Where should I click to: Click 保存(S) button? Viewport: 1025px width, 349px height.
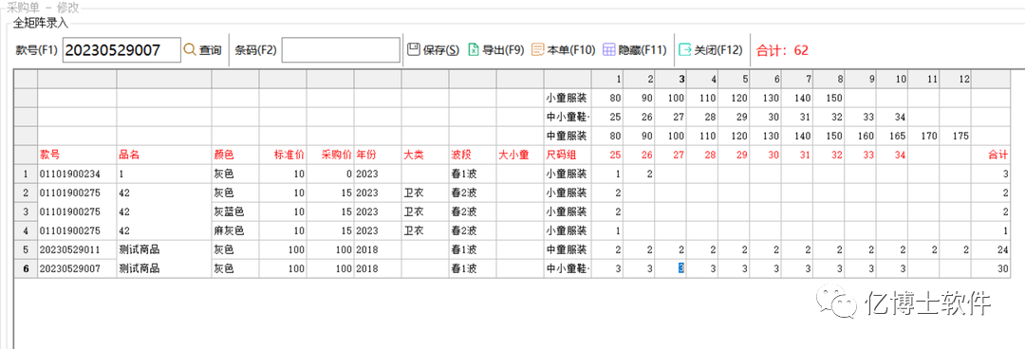pyautogui.click(x=434, y=49)
